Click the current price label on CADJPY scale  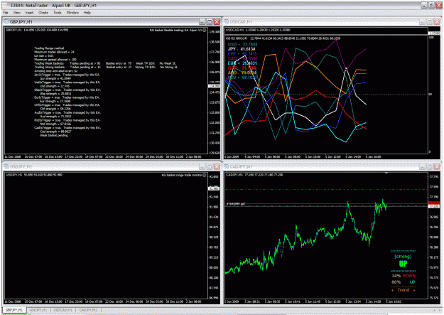tap(434, 206)
